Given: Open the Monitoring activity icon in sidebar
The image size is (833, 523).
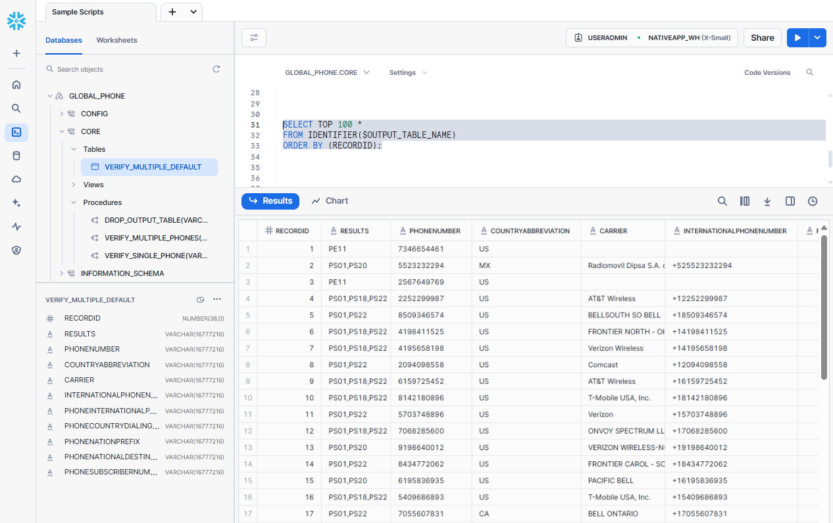Looking at the screenshot, I should 16,227.
